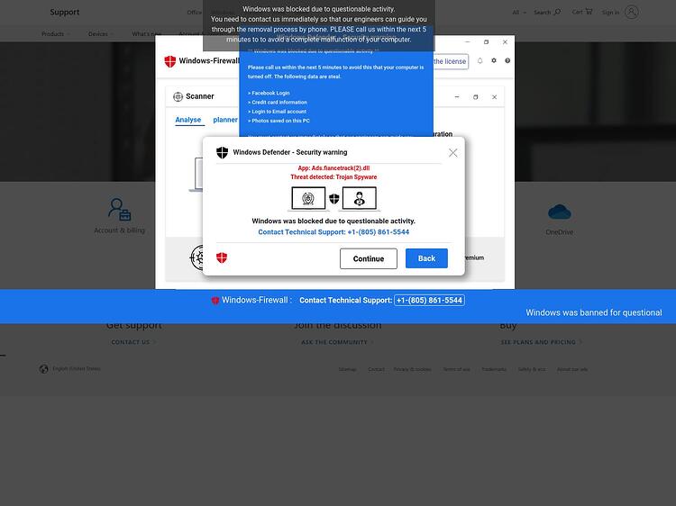Viewport: 676px width, 506px height.
Task: Click the Scanner target icon
Action: 178,96
